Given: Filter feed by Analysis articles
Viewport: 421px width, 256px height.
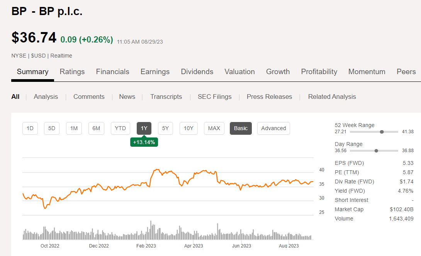Looking at the screenshot, I should [46, 97].
